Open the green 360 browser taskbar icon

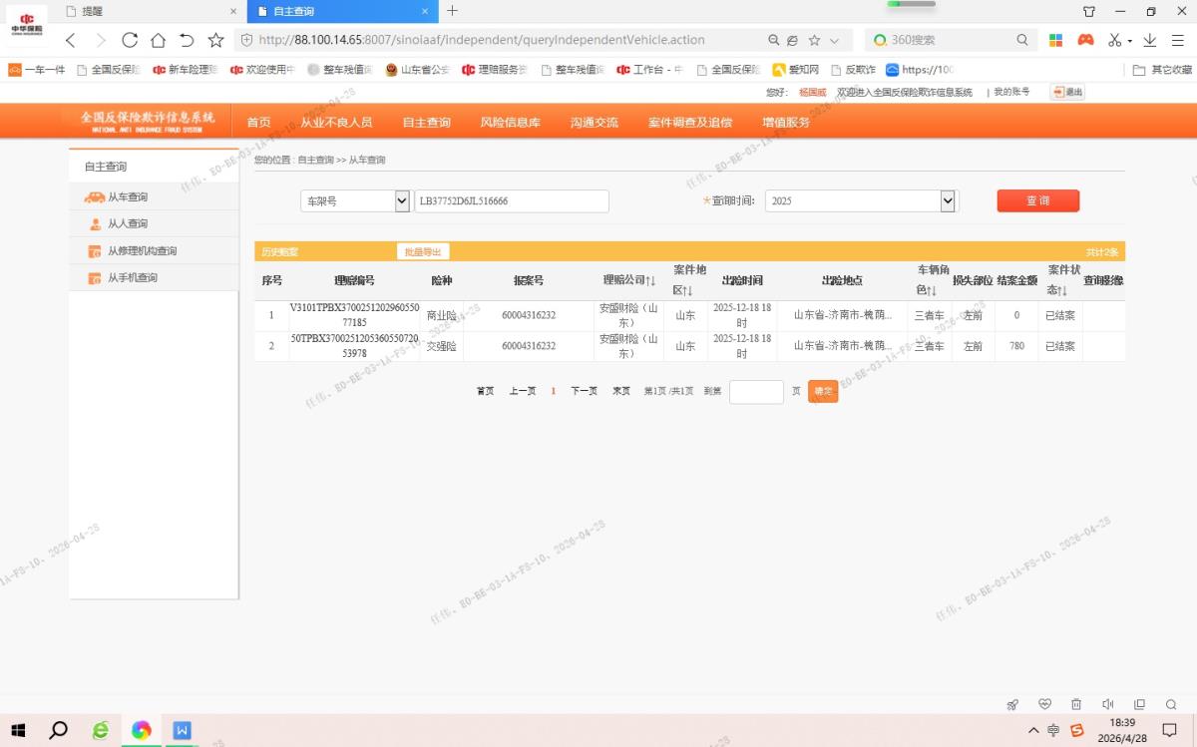pyautogui.click(x=100, y=730)
